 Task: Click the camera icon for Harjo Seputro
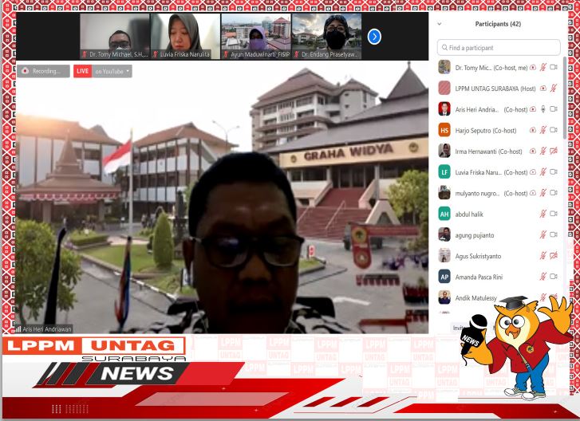pyautogui.click(x=554, y=130)
